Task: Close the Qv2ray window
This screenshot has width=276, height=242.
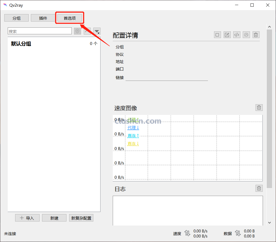Action: [268, 5]
